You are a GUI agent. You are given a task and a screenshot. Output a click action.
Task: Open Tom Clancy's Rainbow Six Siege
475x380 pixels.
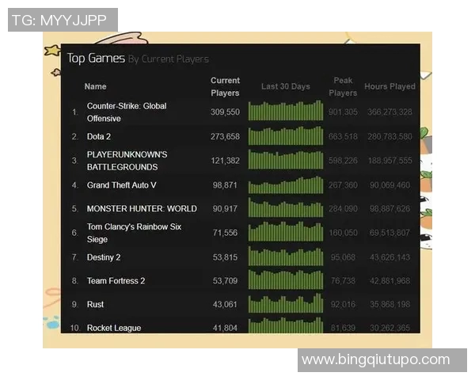coord(134,233)
